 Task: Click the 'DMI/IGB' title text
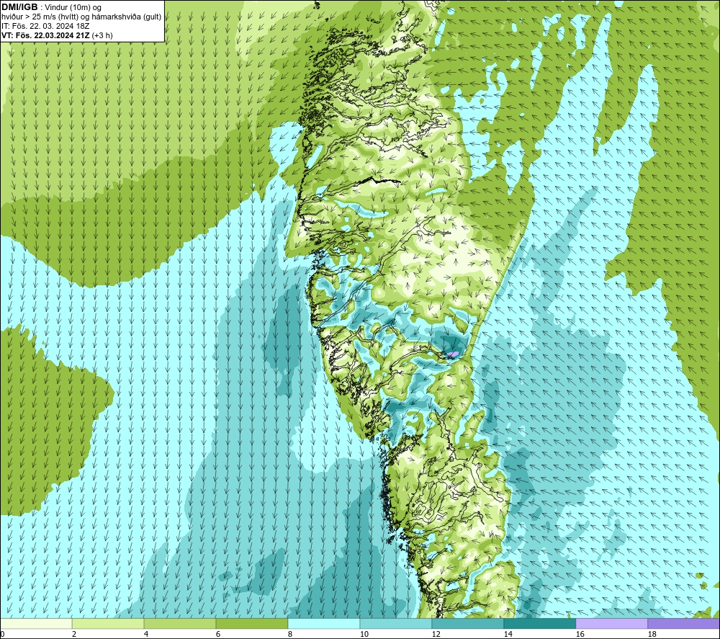tap(19, 7)
